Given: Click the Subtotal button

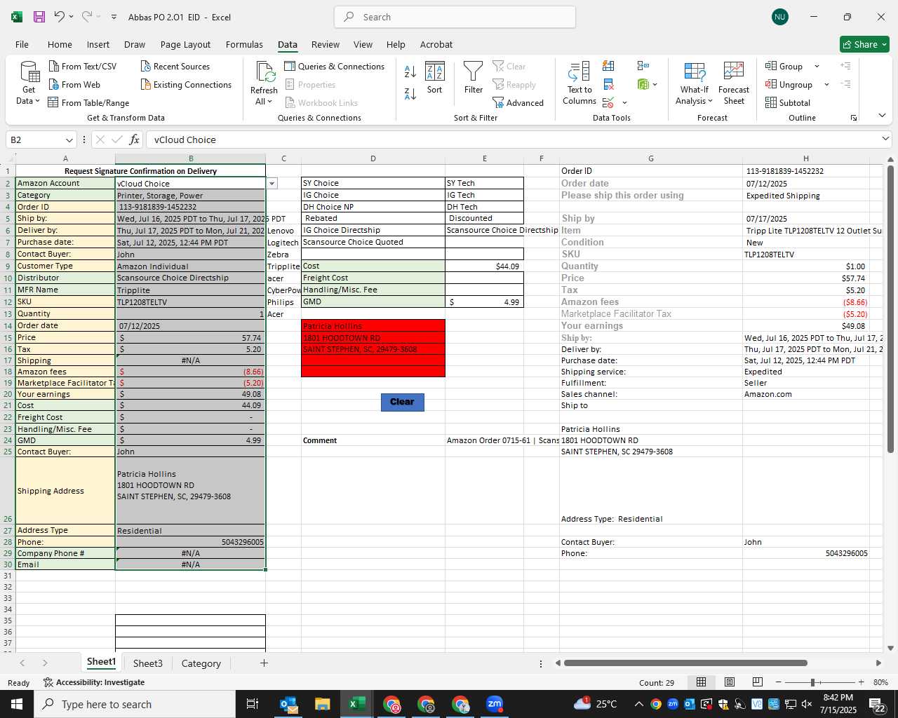Looking at the screenshot, I should coord(788,102).
